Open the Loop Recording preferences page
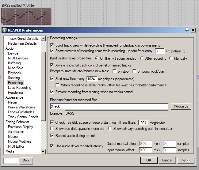The width and height of the screenshot is (199, 170). (19, 88)
